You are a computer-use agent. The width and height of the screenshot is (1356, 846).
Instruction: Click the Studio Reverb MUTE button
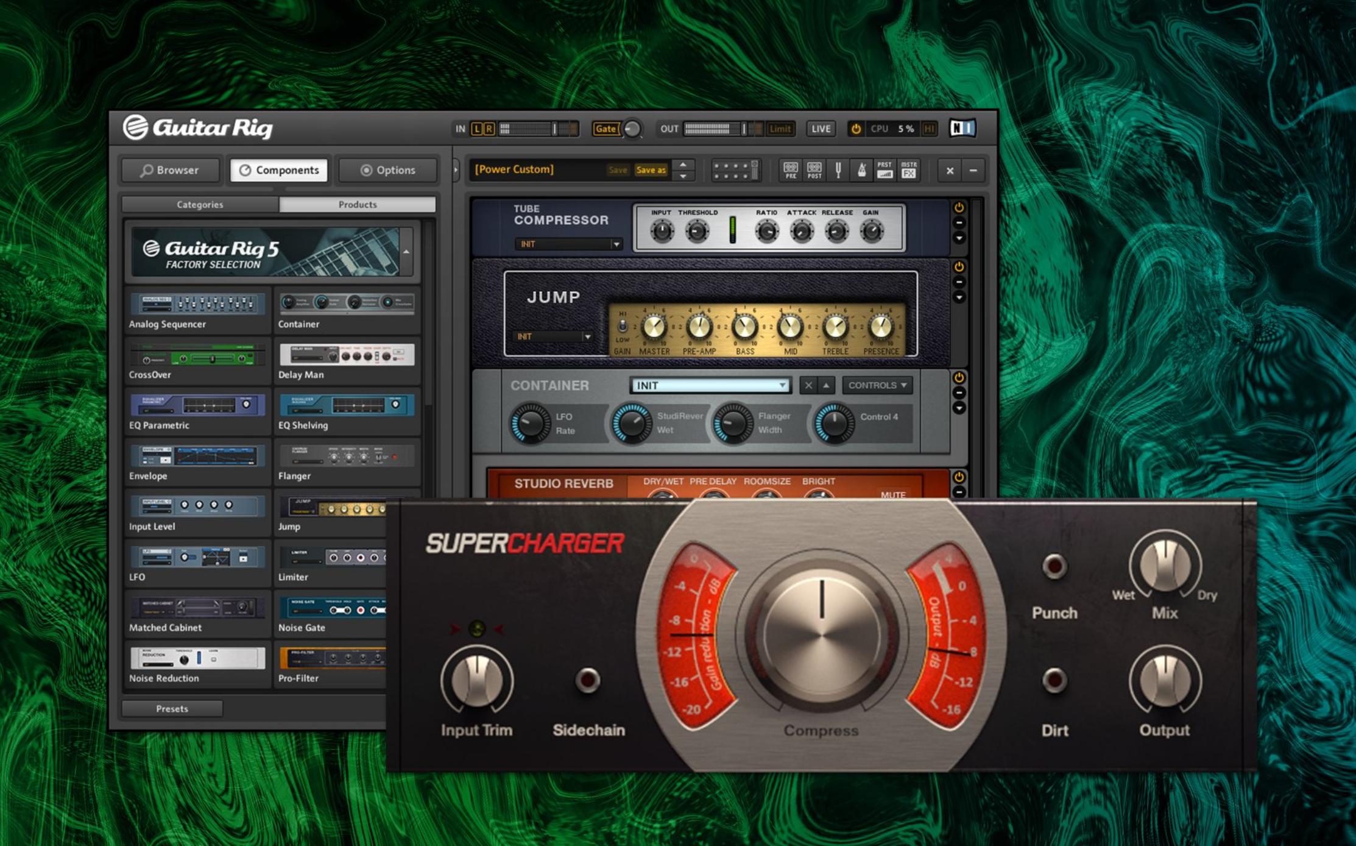(x=893, y=495)
